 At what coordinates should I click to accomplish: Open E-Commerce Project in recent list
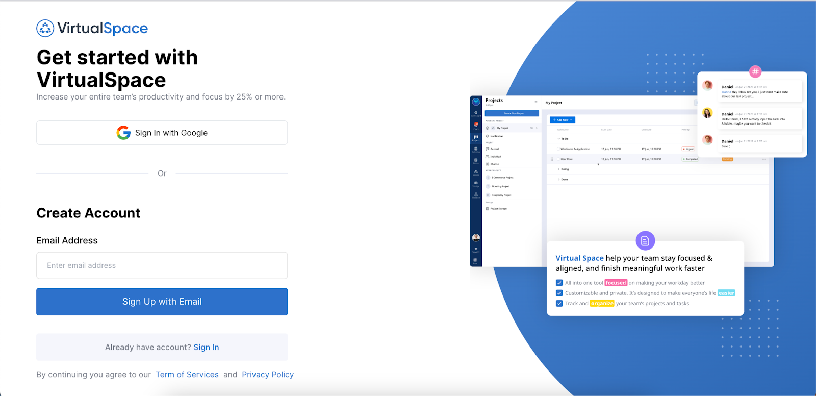(500, 178)
